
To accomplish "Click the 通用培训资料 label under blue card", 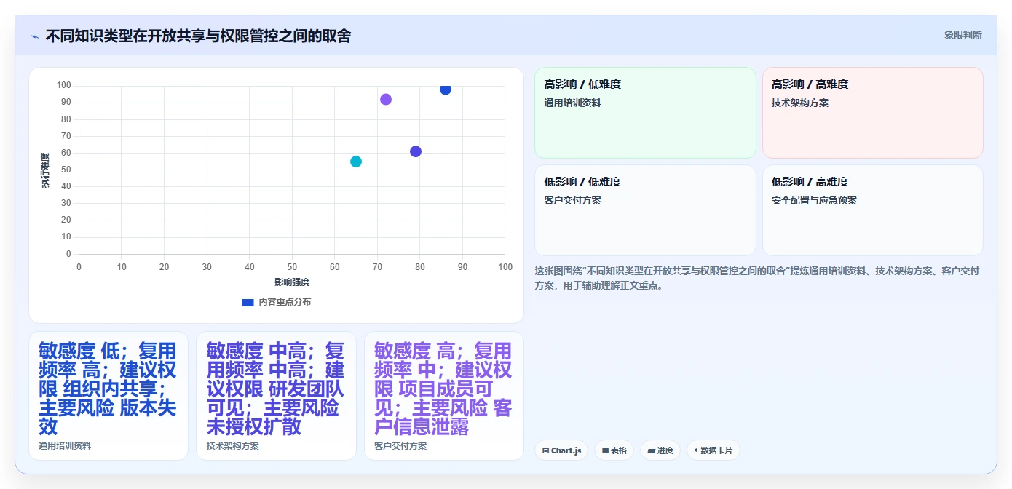I will click(x=65, y=446).
